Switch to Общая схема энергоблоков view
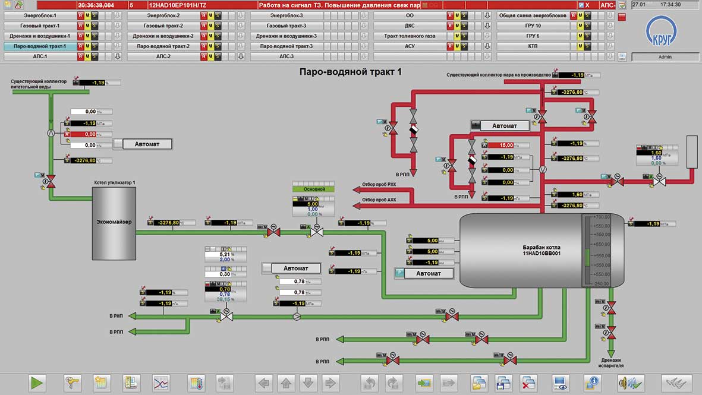 click(532, 15)
